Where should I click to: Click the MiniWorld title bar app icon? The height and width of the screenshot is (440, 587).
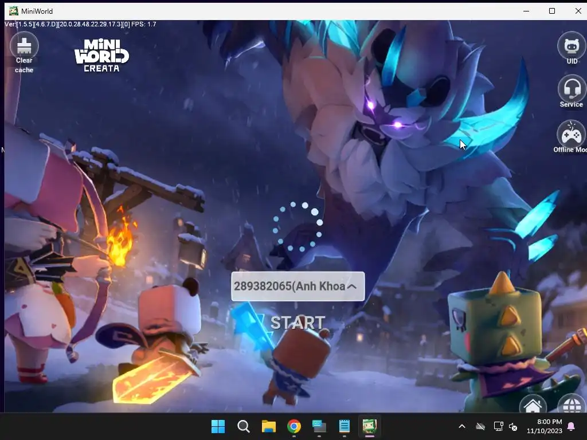click(x=14, y=11)
